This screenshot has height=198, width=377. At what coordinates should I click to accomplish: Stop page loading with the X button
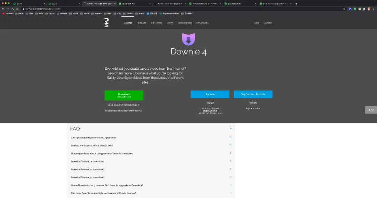point(13,9)
